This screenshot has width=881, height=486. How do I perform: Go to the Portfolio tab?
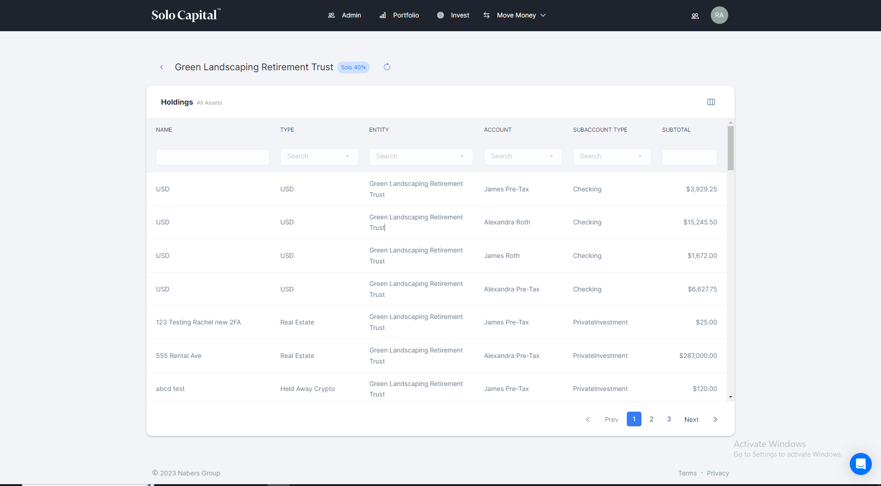pos(399,15)
